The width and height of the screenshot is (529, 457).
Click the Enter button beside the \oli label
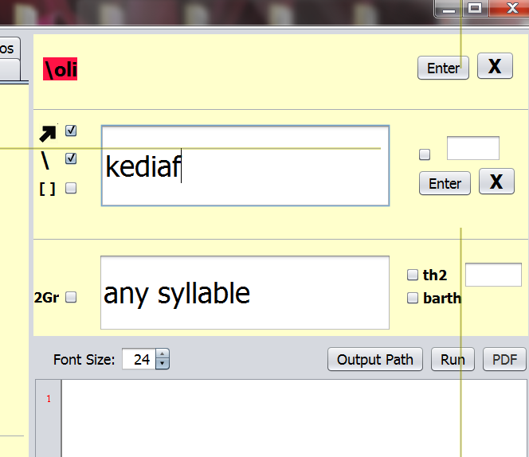click(x=443, y=68)
